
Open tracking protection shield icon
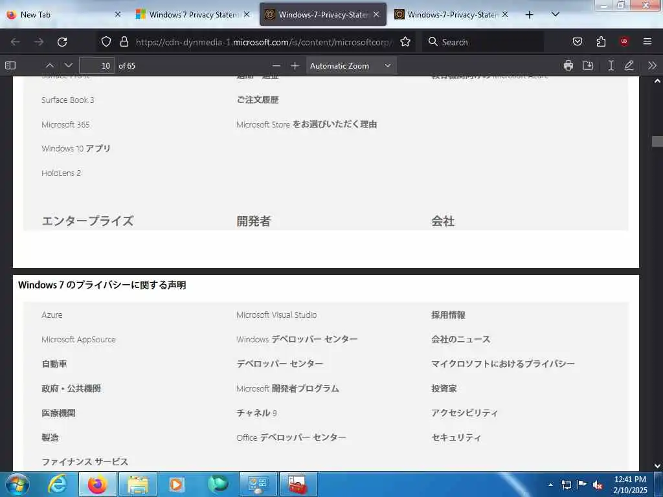click(106, 41)
